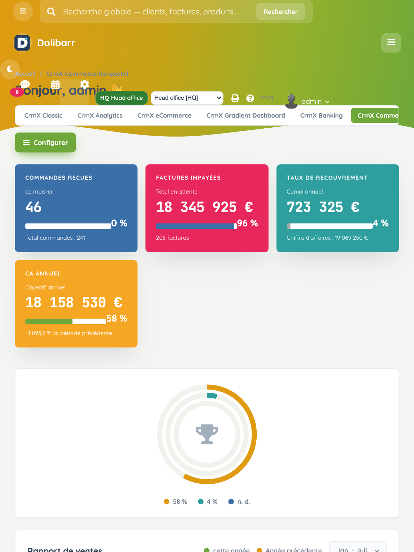Image resolution: width=414 pixels, height=552 pixels.
Task: Click the magnifier search icon
Action: coord(51,12)
